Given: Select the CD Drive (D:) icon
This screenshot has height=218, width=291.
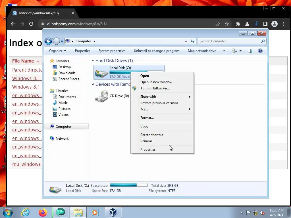Looking at the screenshot, I should coord(101,96).
